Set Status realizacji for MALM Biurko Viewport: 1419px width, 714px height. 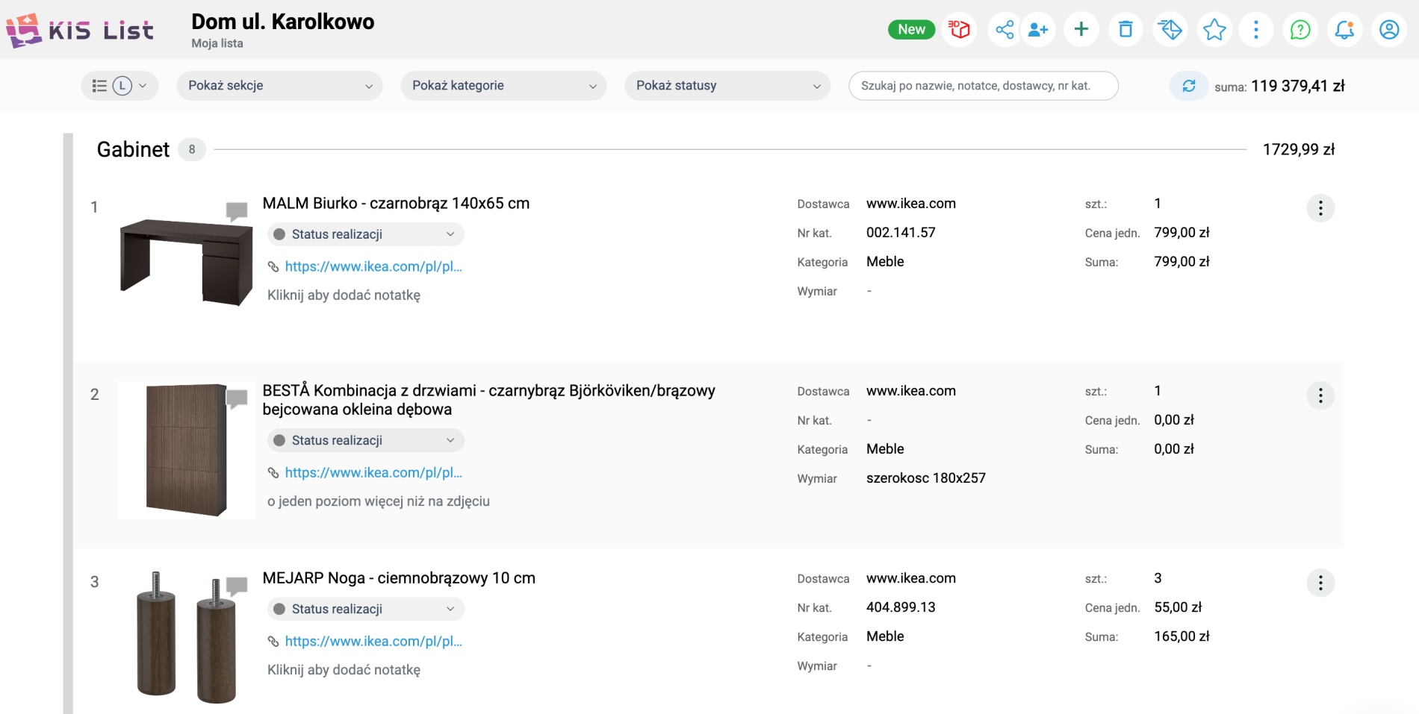coord(365,234)
